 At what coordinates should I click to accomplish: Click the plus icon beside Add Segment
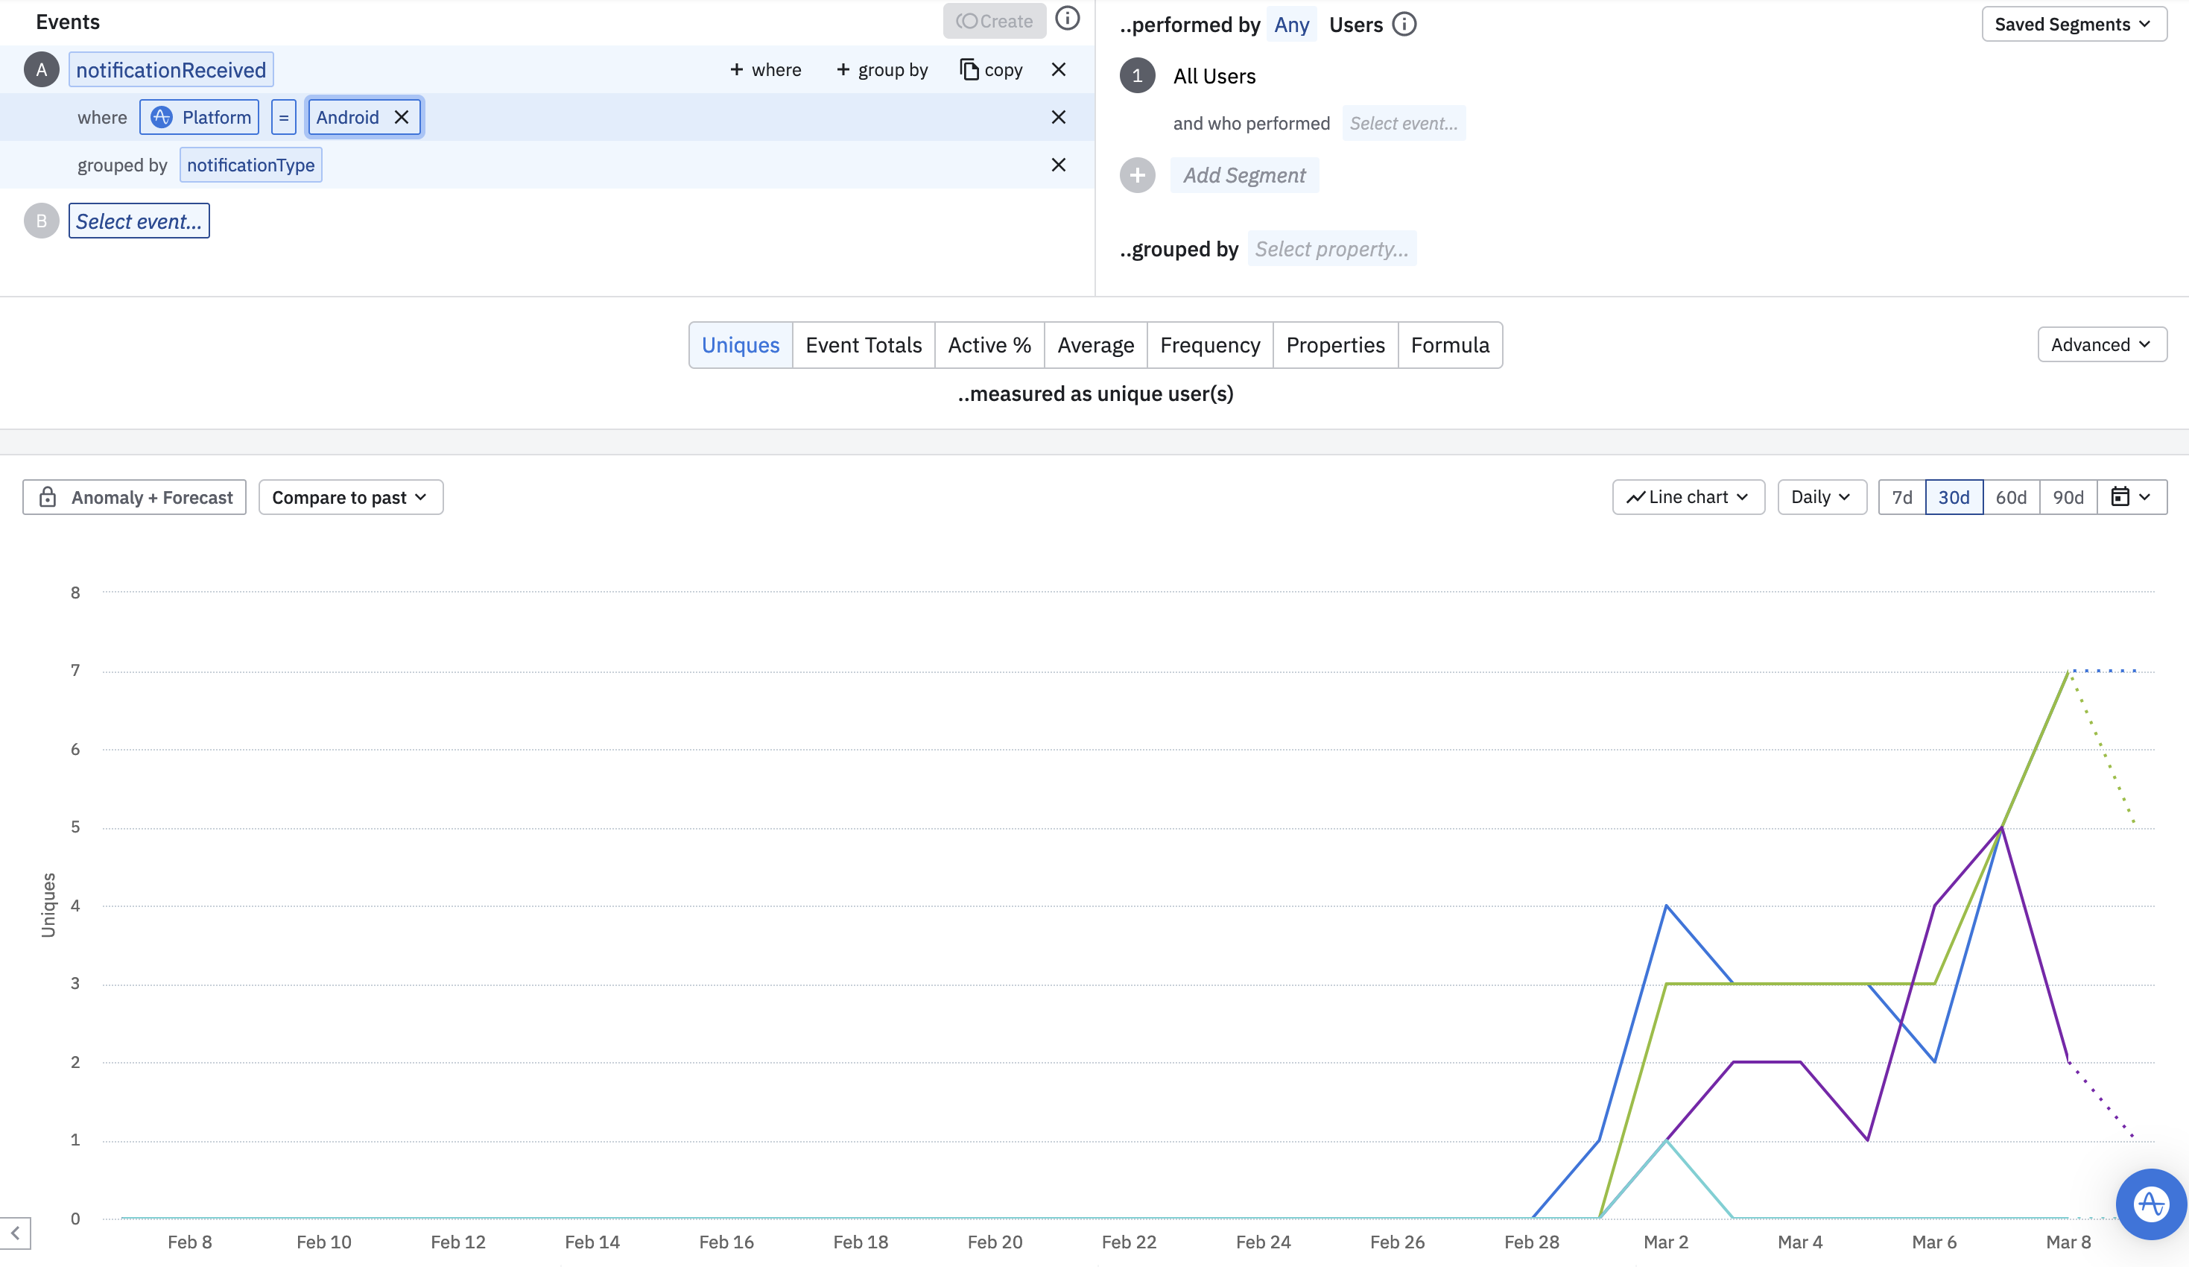click(x=1137, y=176)
